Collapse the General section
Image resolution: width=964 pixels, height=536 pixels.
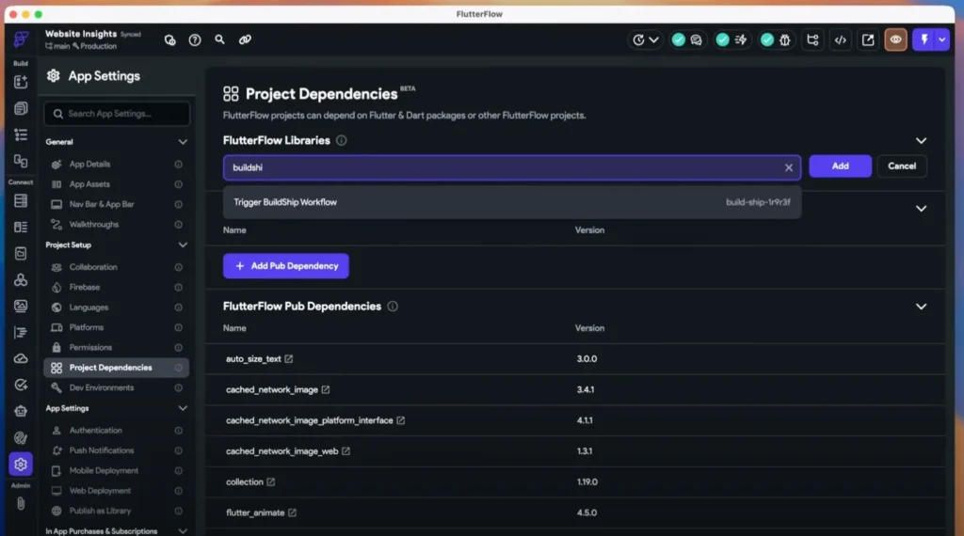click(x=183, y=142)
